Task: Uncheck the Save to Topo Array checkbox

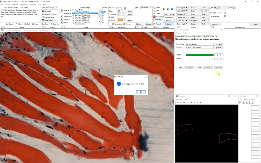Action: [125, 8]
